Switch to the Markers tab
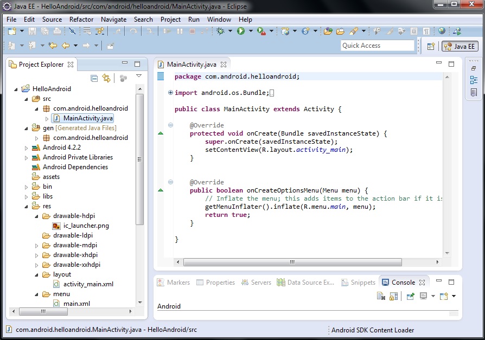Screen dimensions: 485x340 pyautogui.click(x=174, y=282)
